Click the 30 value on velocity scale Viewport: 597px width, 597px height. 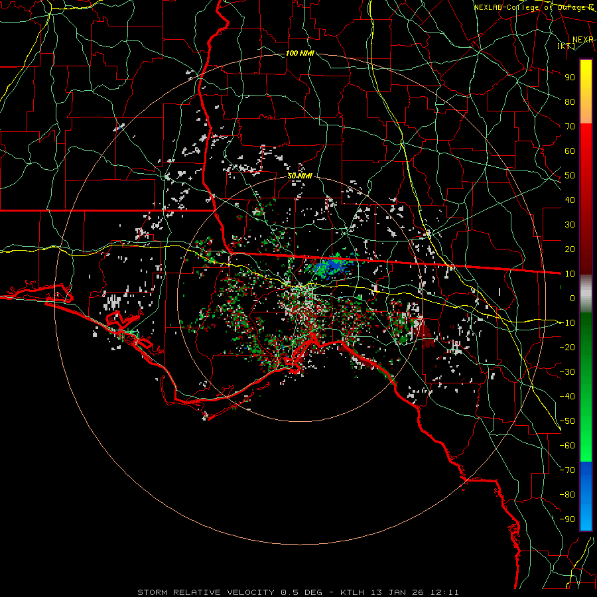pyautogui.click(x=570, y=225)
